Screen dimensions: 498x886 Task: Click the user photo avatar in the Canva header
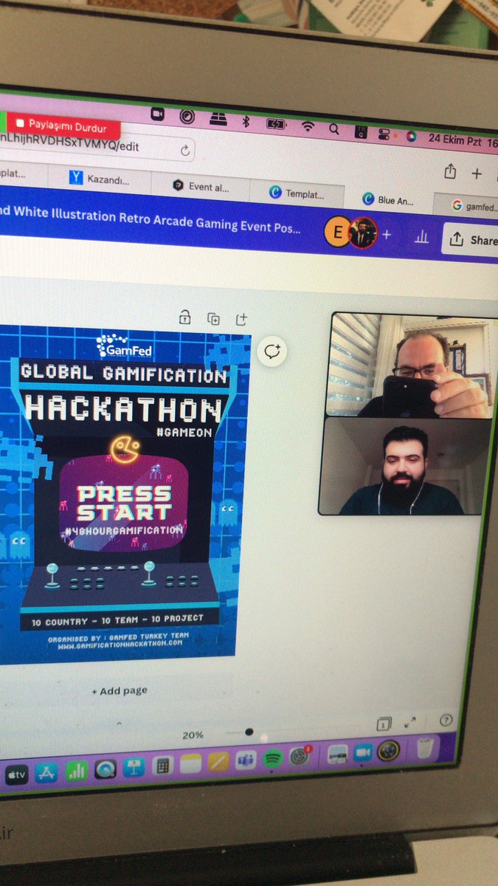click(363, 233)
